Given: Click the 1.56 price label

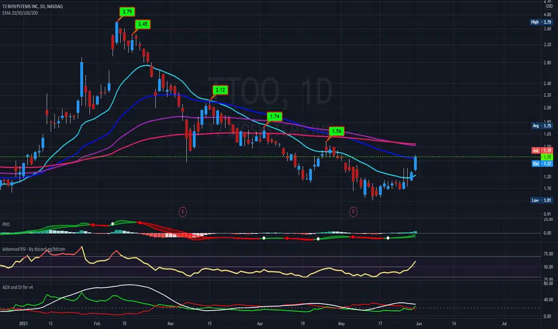Looking at the screenshot, I should pos(336,131).
